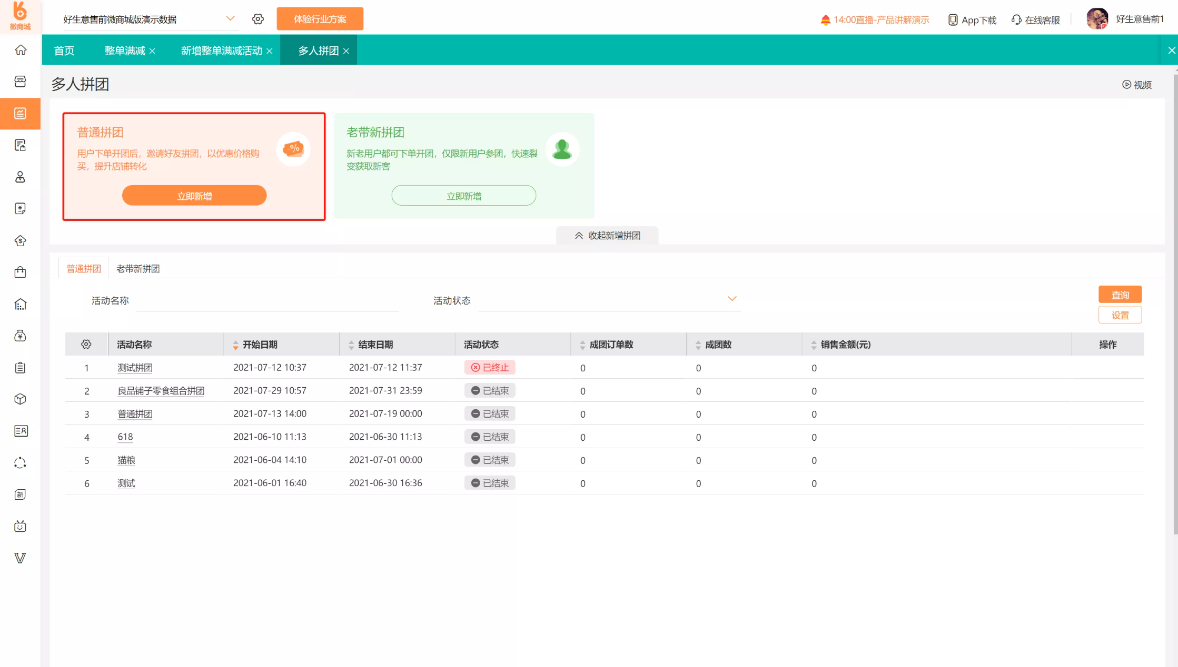This screenshot has width=1178, height=667.
Task: Click the customer person icon in sidebar
Action: tap(20, 177)
